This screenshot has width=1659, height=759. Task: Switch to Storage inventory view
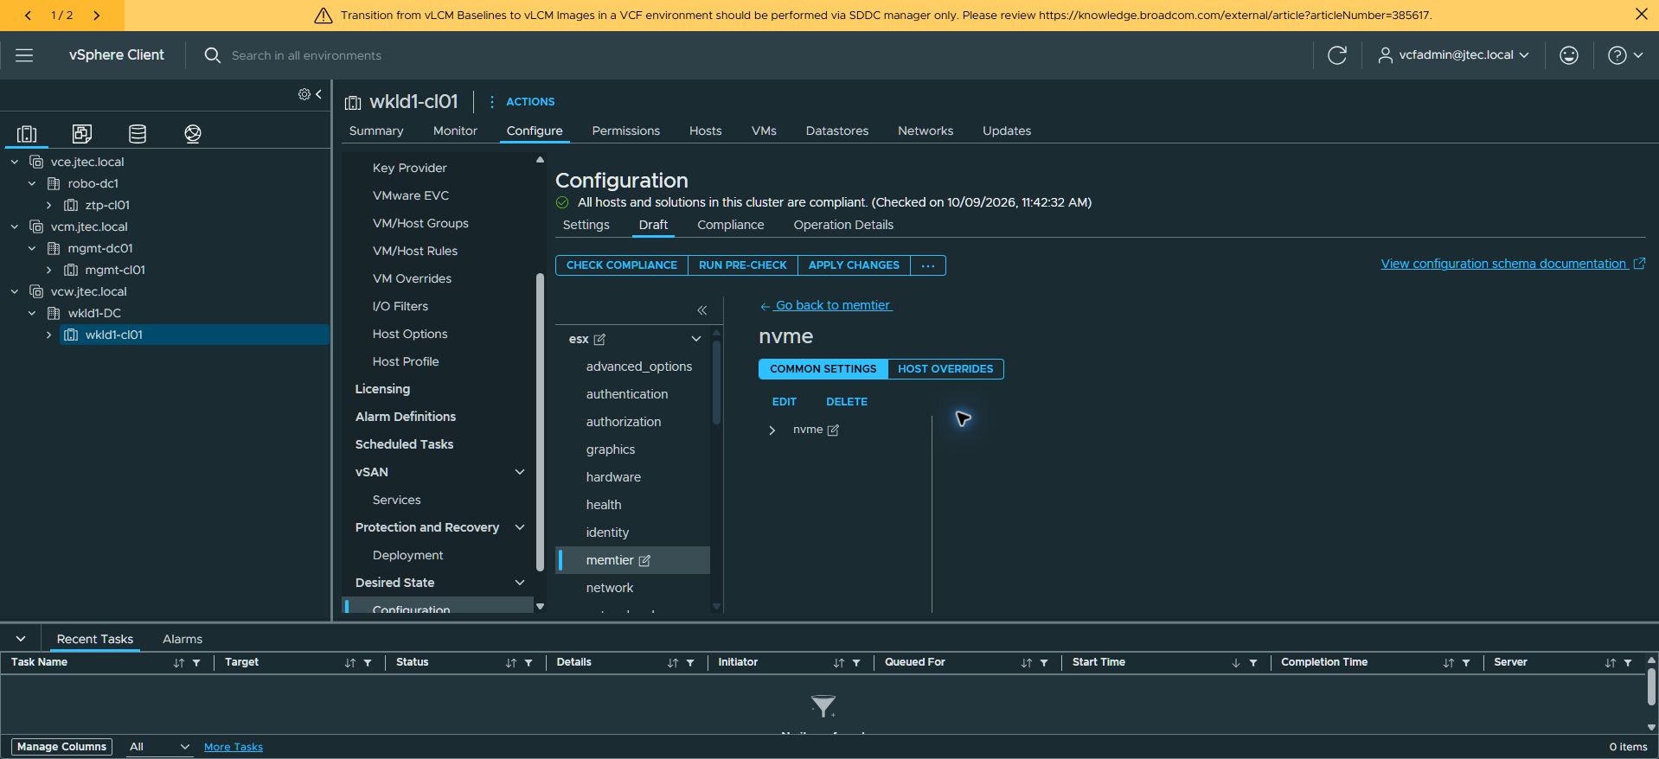coord(138,133)
